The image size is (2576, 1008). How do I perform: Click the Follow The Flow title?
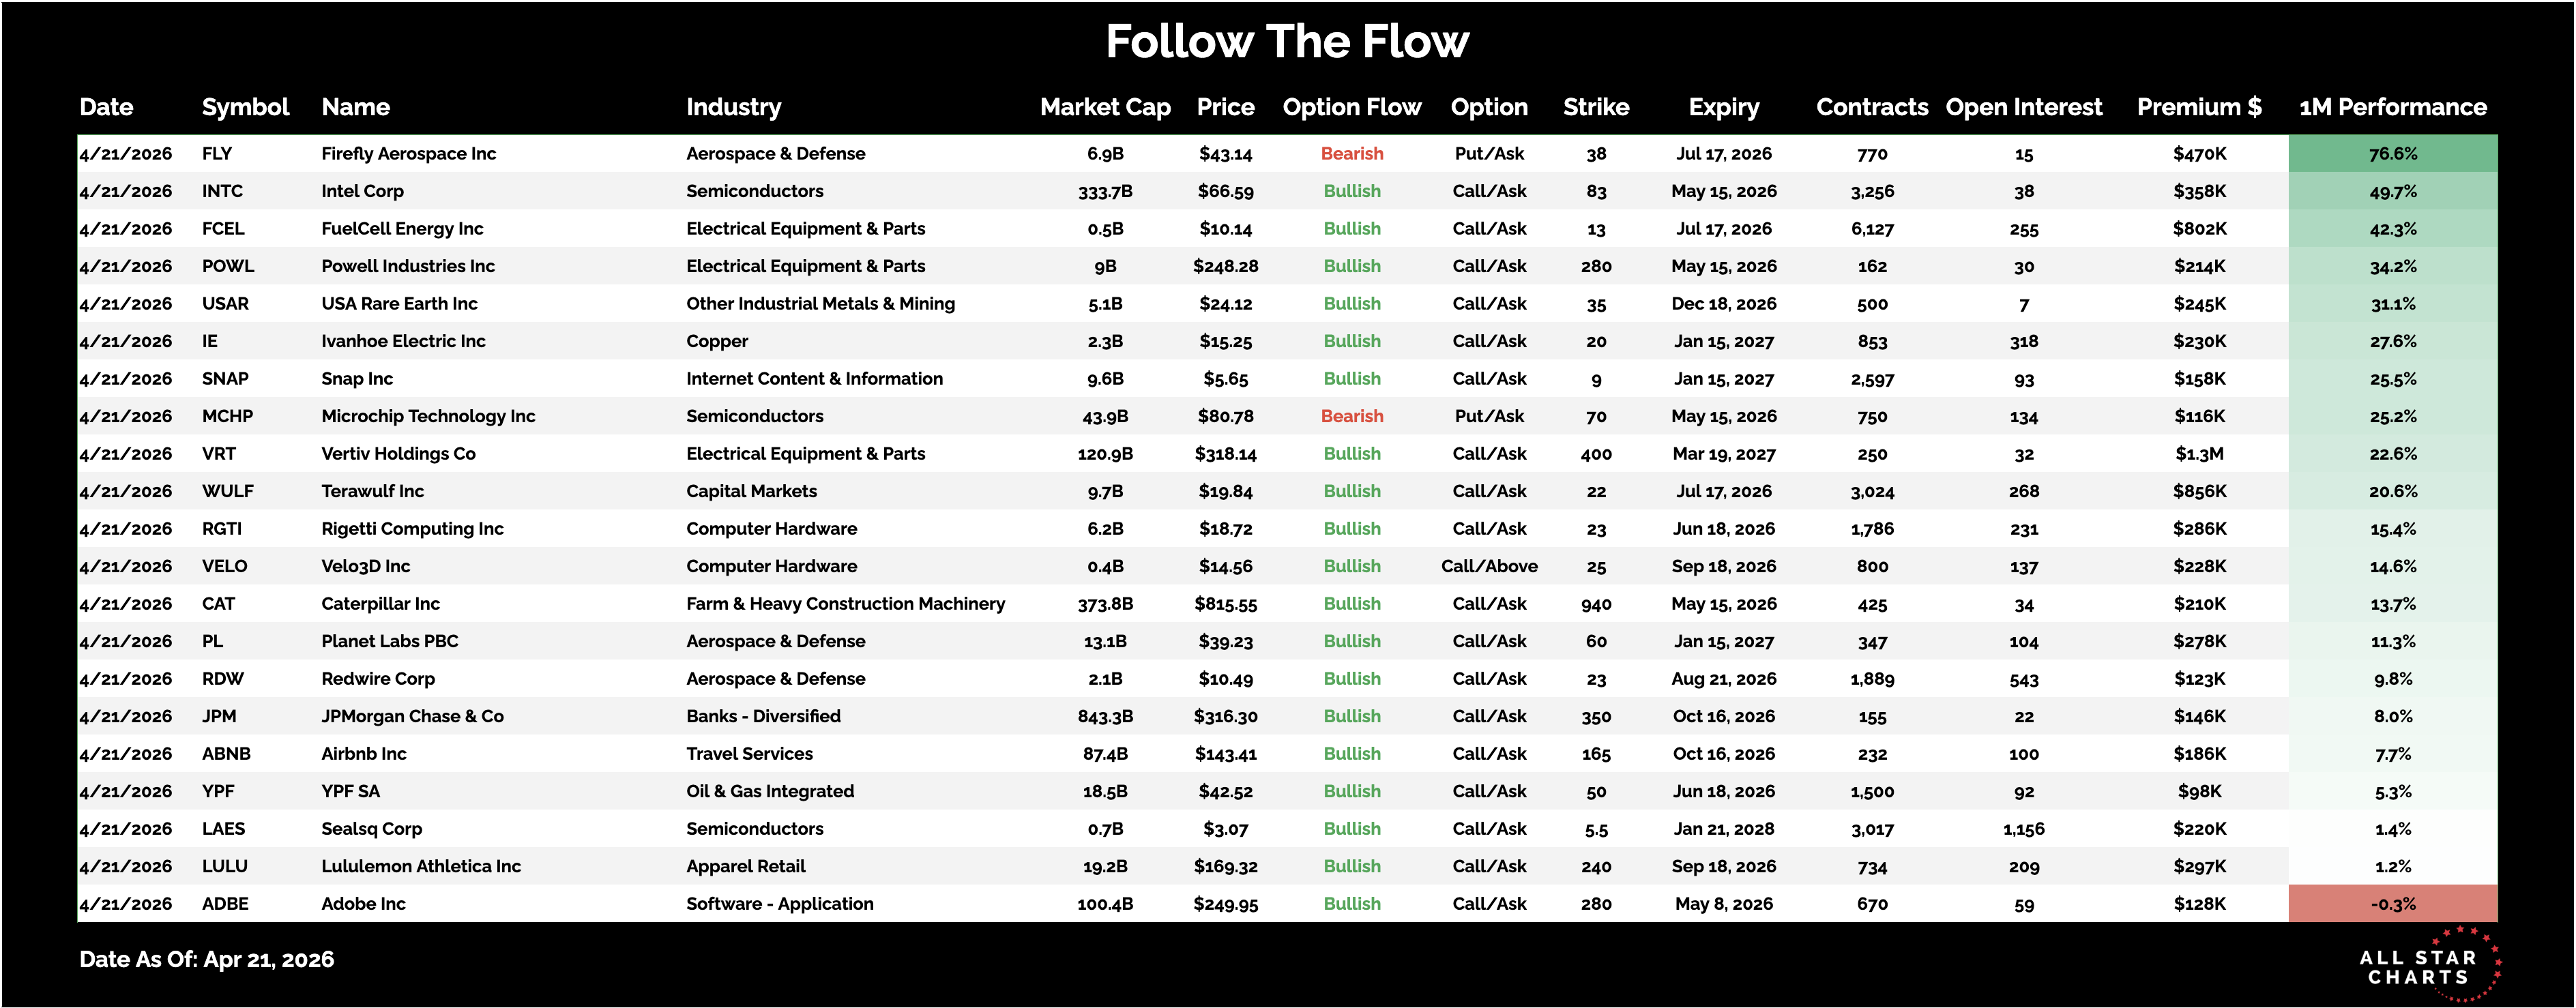(x=1287, y=42)
